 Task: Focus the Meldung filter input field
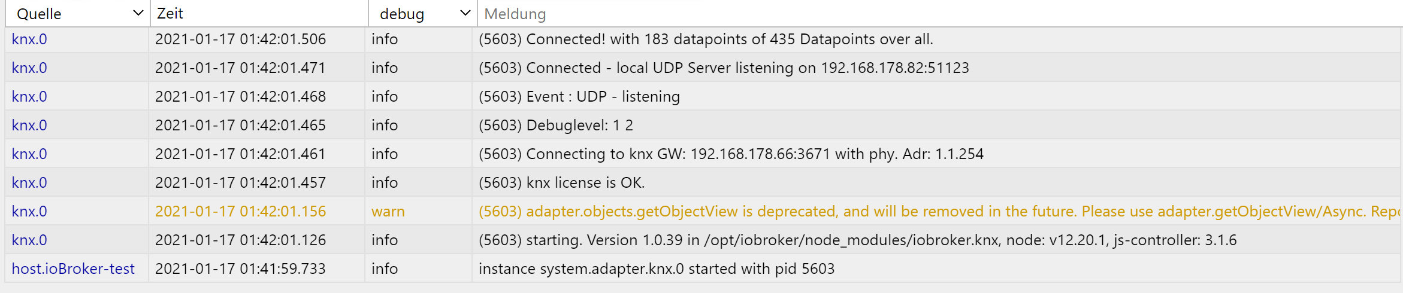(899, 14)
